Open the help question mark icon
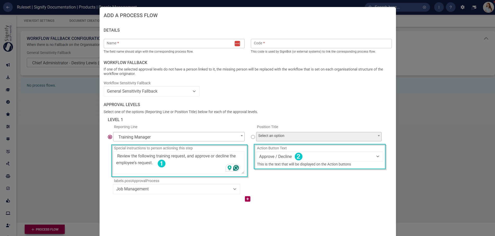This screenshot has height=236, width=495. pyautogui.click(x=451, y=7)
